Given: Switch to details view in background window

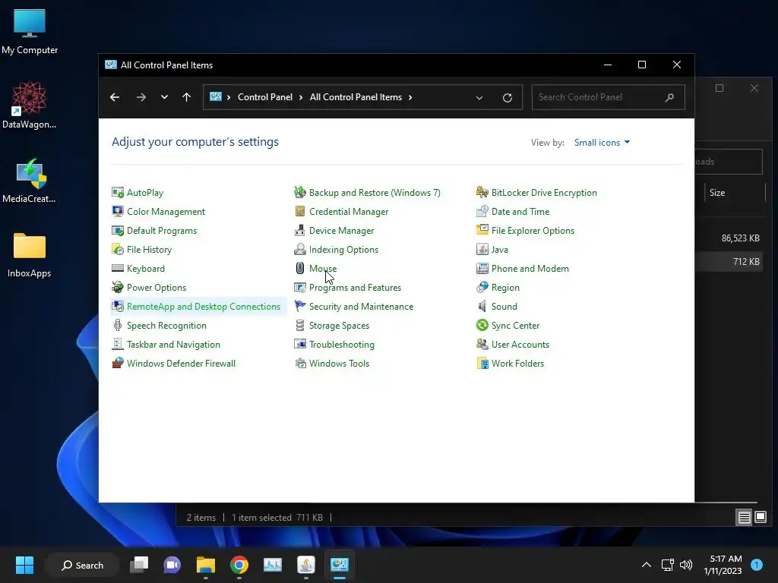Looking at the screenshot, I should coord(744,518).
